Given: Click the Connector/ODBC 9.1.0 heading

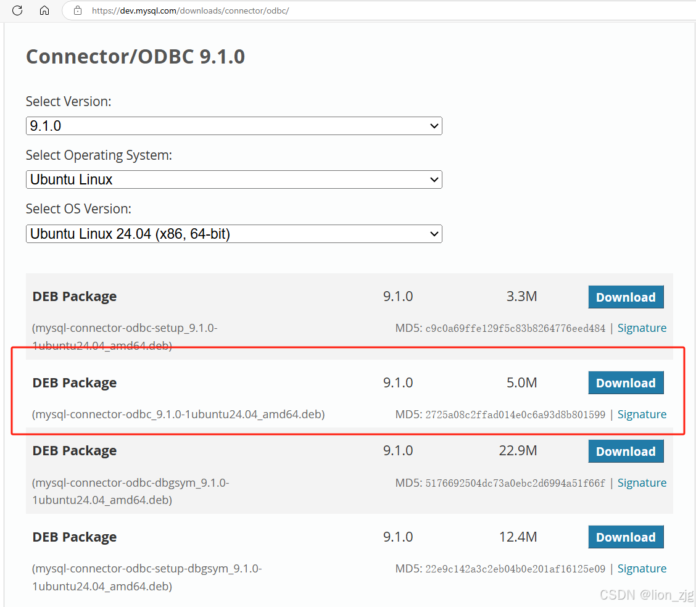Looking at the screenshot, I should (135, 56).
